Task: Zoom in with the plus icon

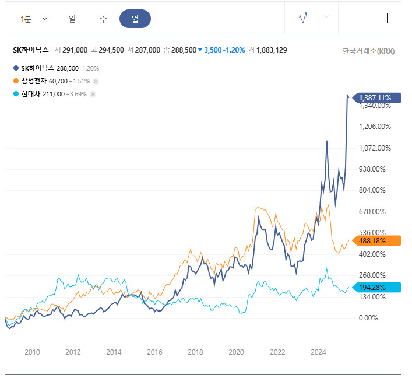Action: 388,18
